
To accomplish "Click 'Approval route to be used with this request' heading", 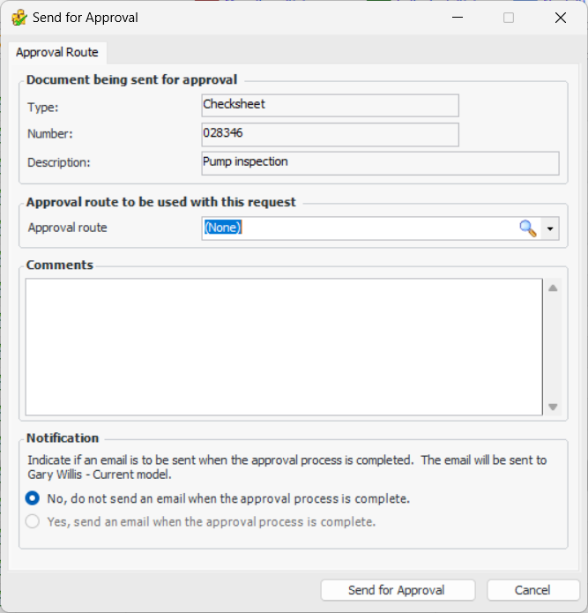I will pos(161,202).
